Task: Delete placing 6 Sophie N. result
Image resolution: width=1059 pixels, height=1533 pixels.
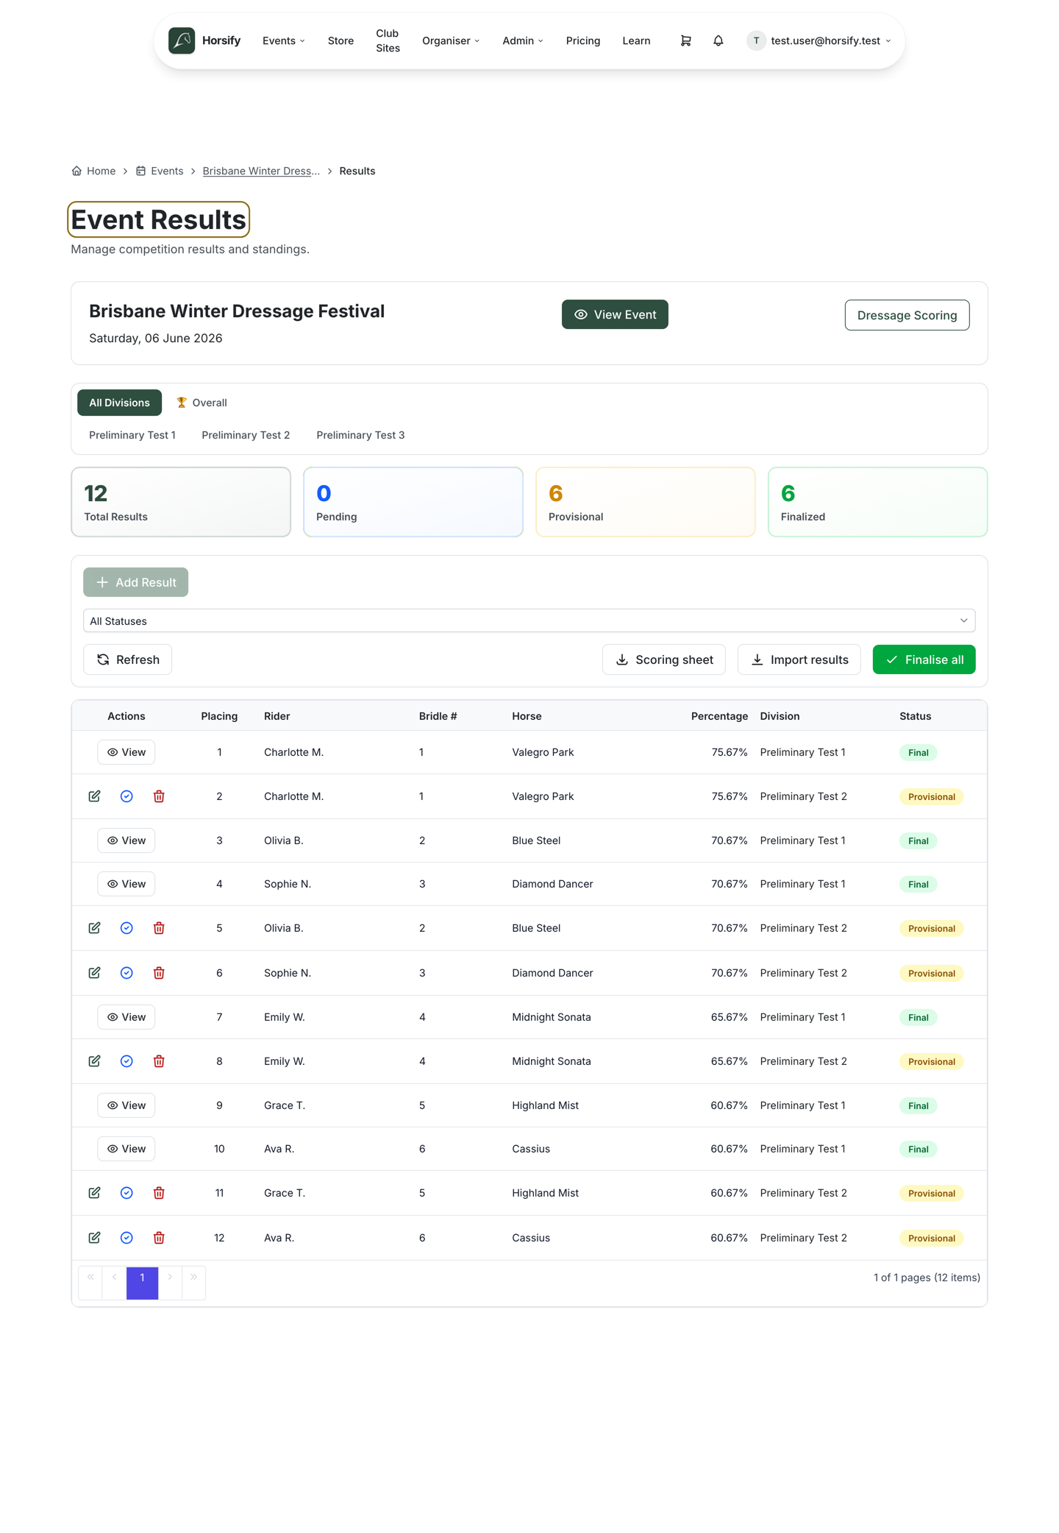Action: [159, 973]
